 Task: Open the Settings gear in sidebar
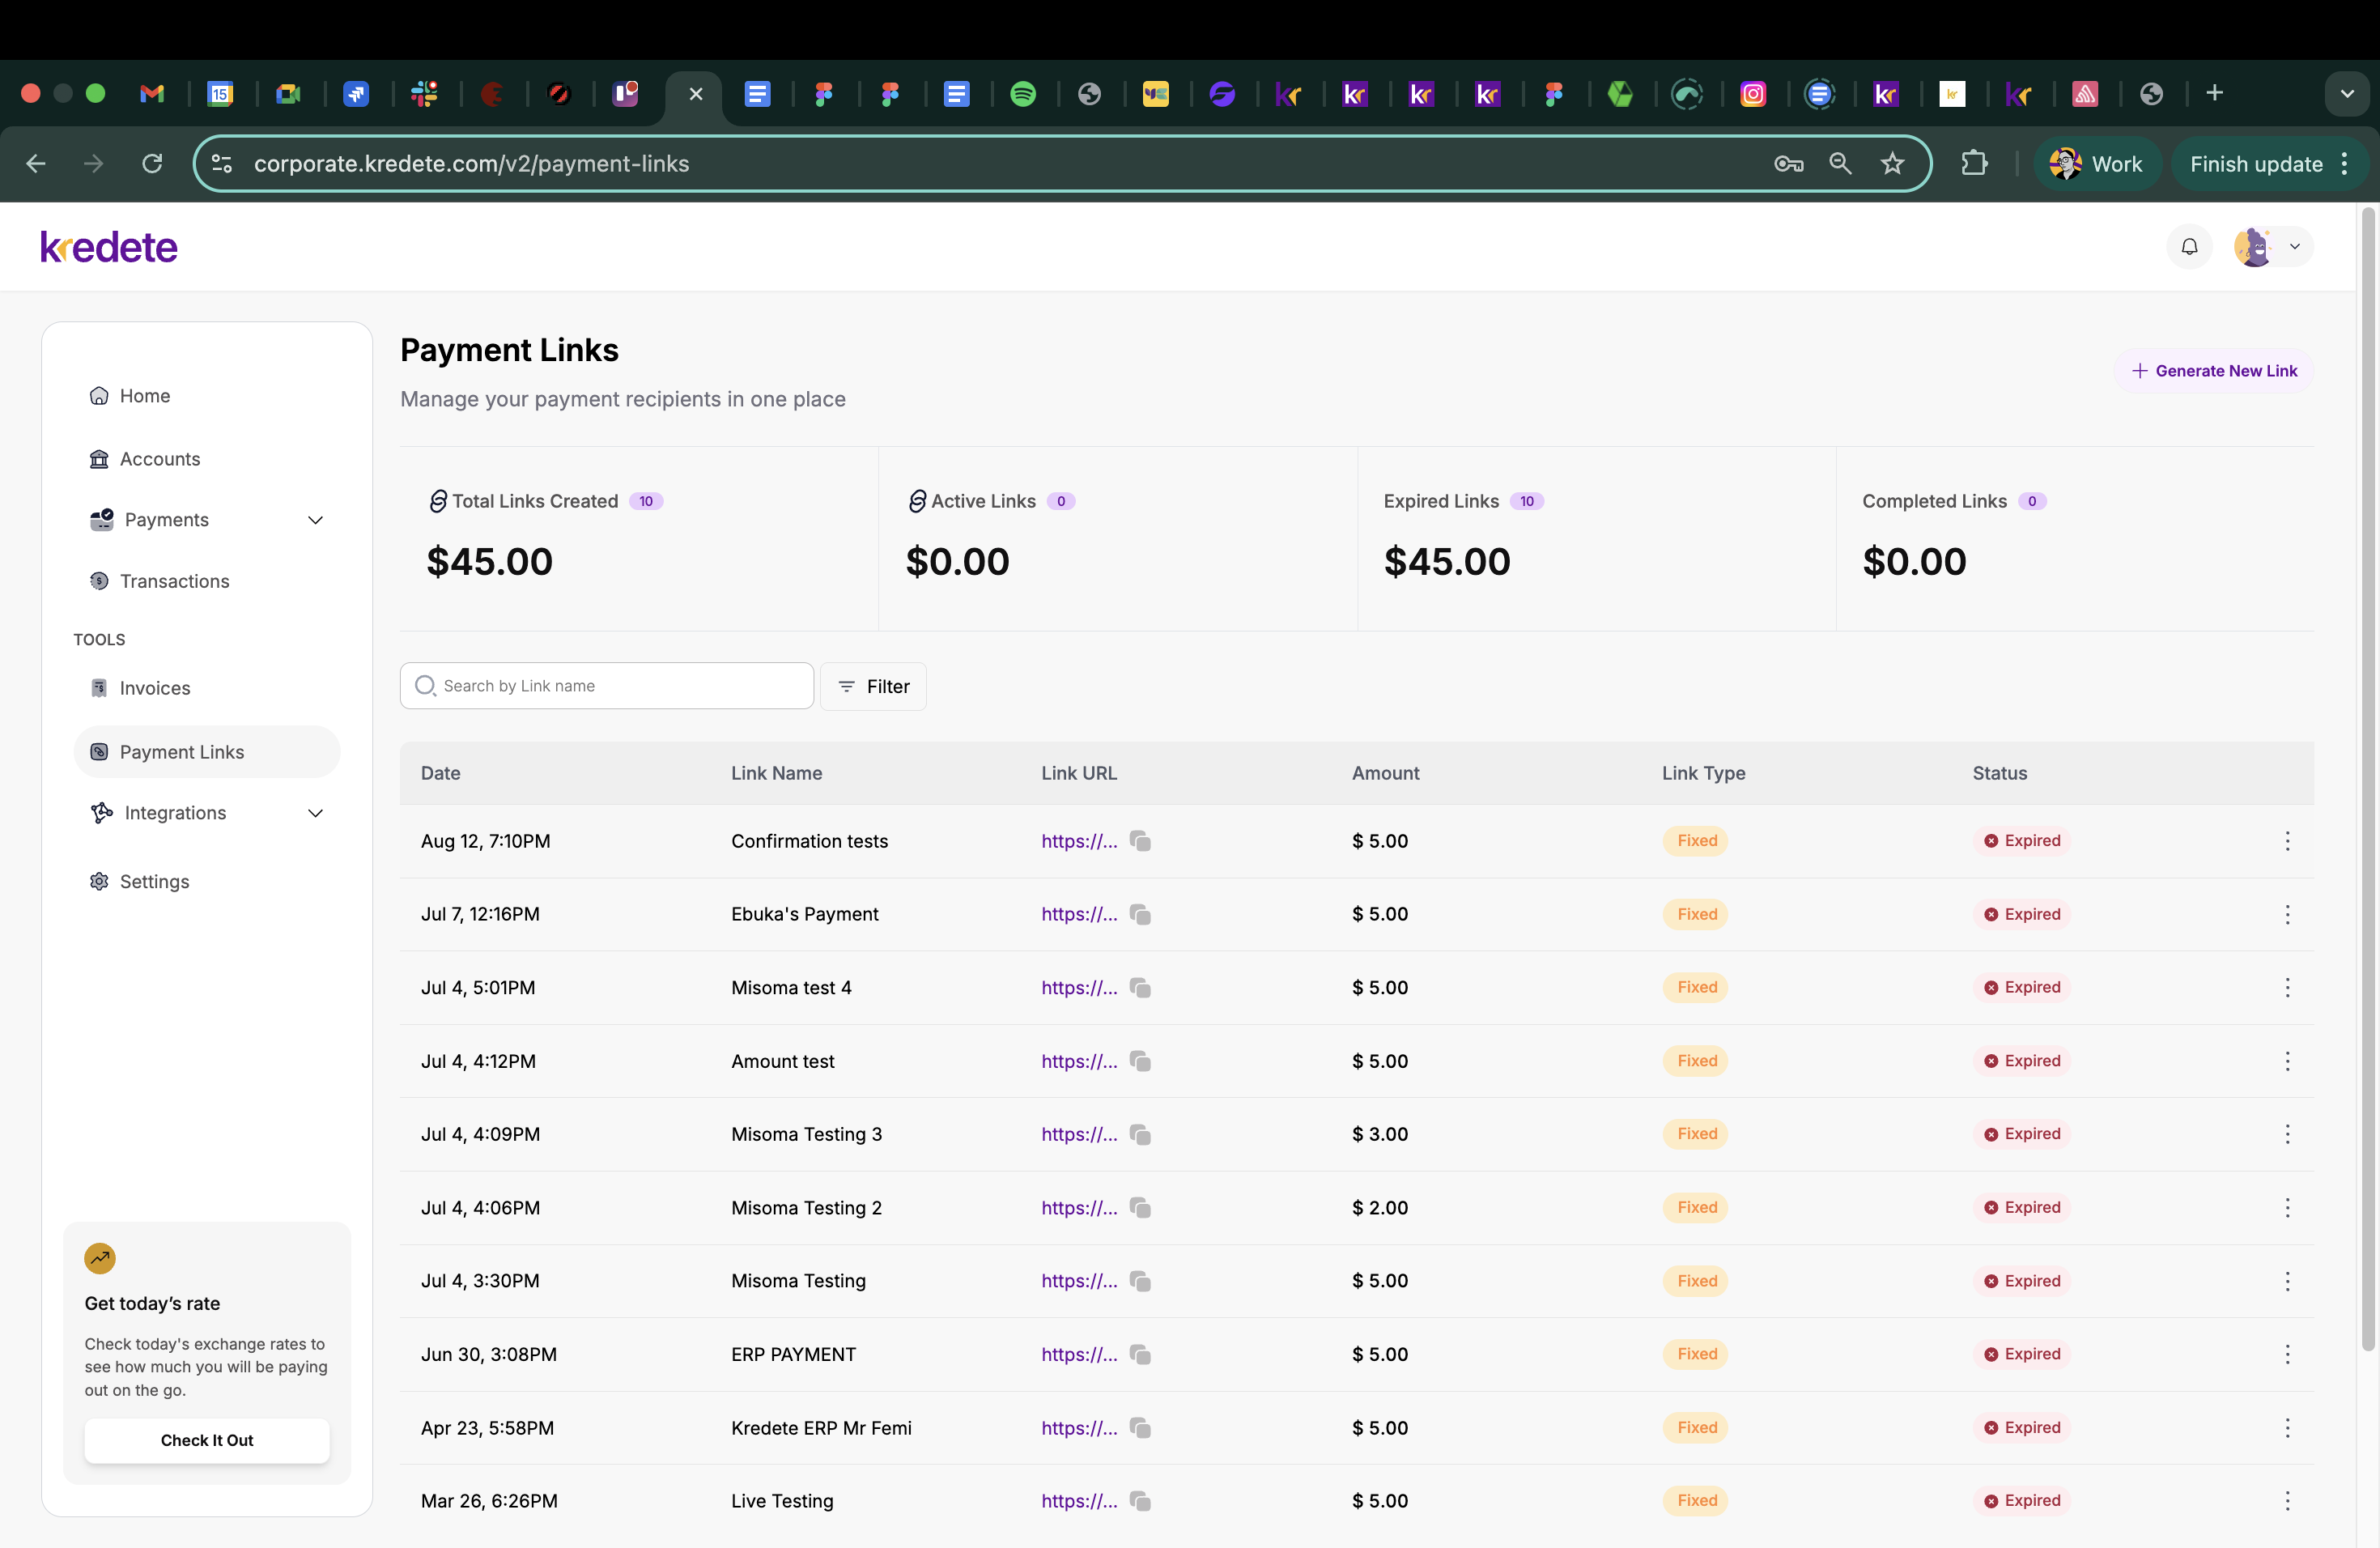99,881
